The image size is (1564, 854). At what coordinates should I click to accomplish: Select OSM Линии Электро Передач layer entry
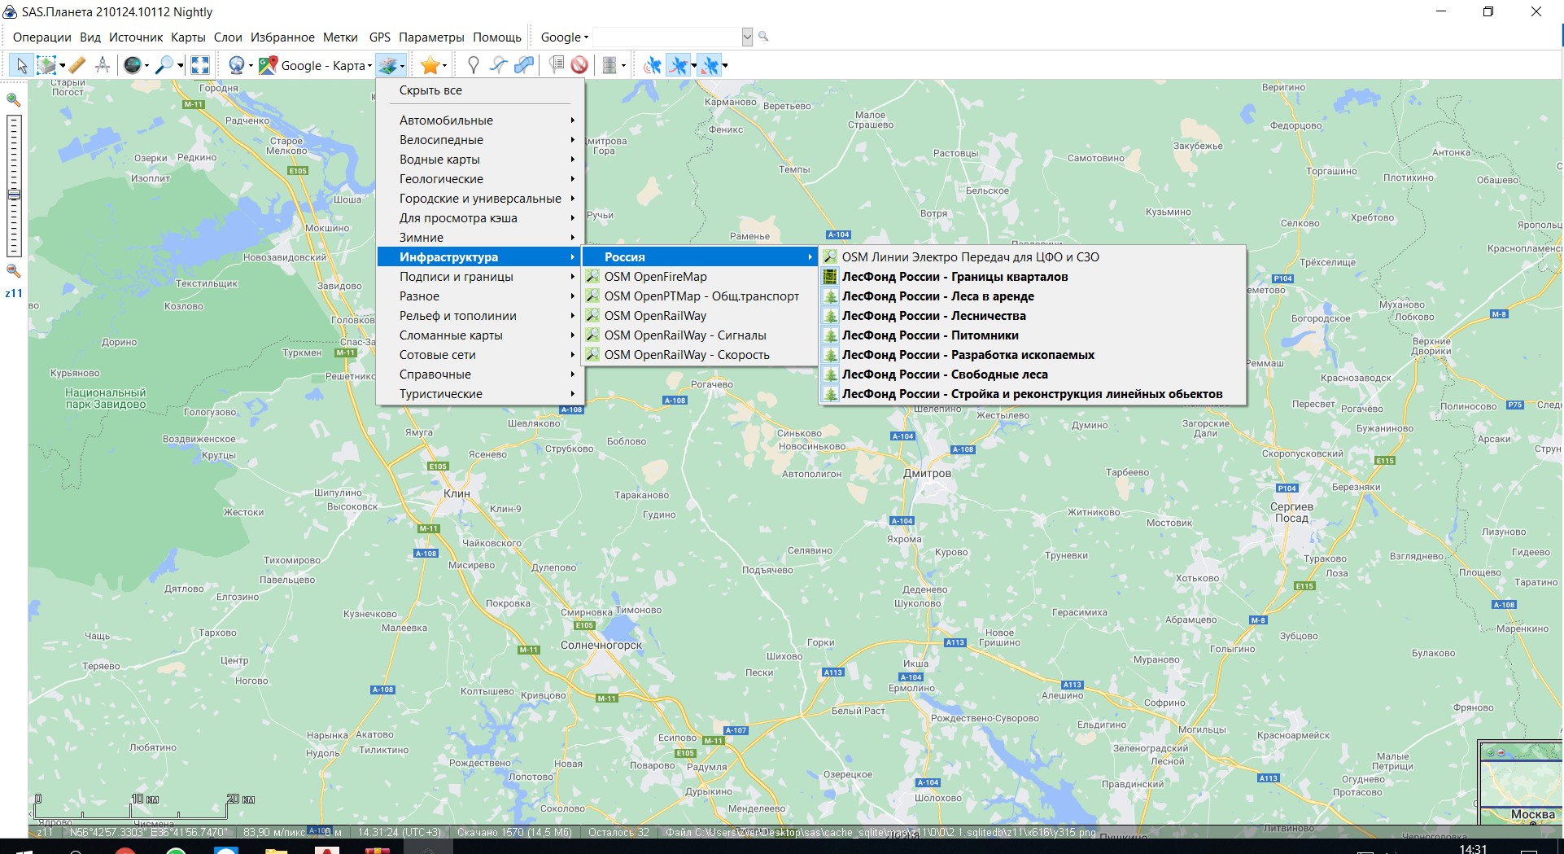pos(970,257)
